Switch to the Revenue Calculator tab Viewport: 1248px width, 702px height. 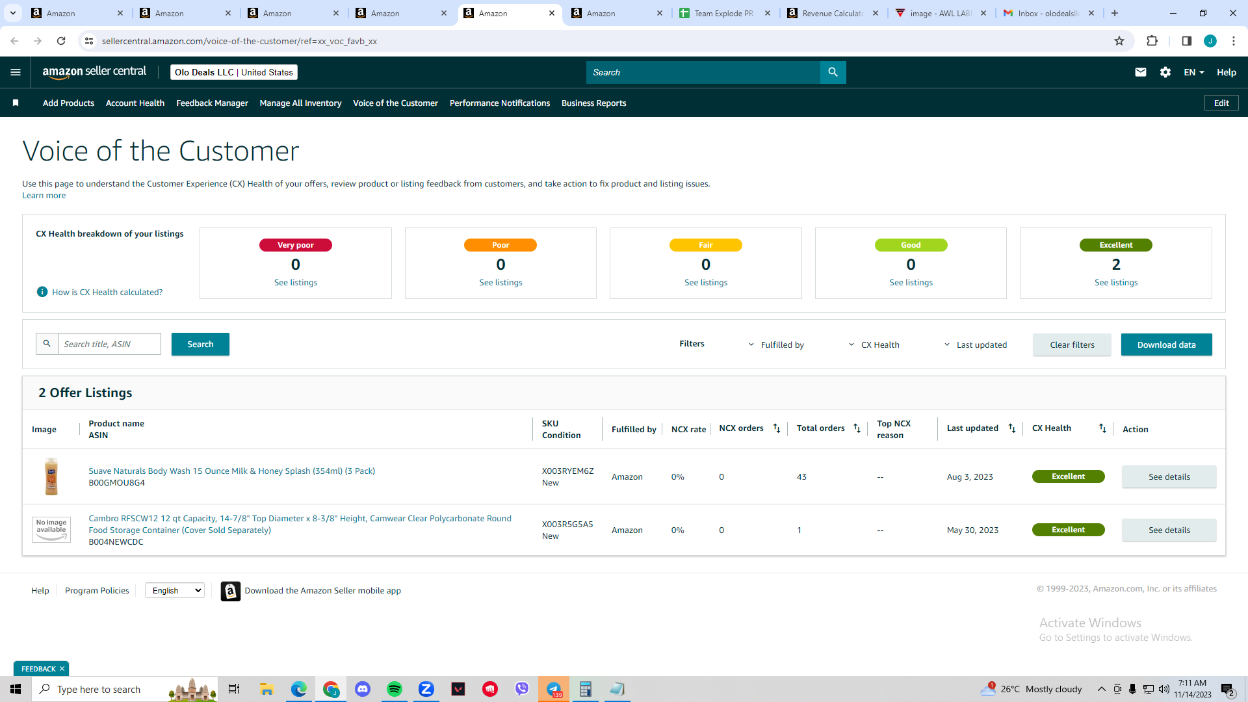point(832,13)
